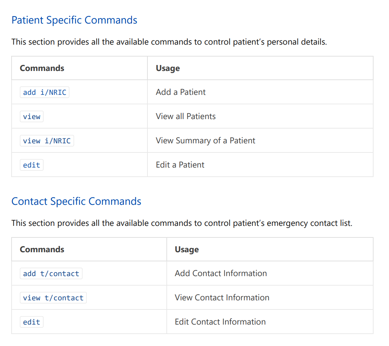Click the 'edit' code in the Patient table
Image resolution: width=389 pixels, height=346 pixels.
pyautogui.click(x=32, y=165)
